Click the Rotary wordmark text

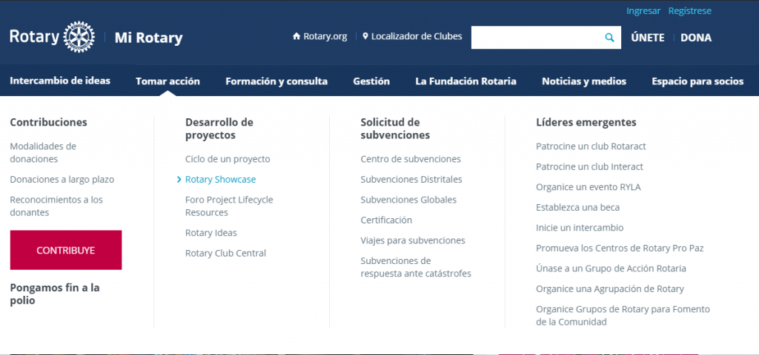pyautogui.click(x=34, y=37)
